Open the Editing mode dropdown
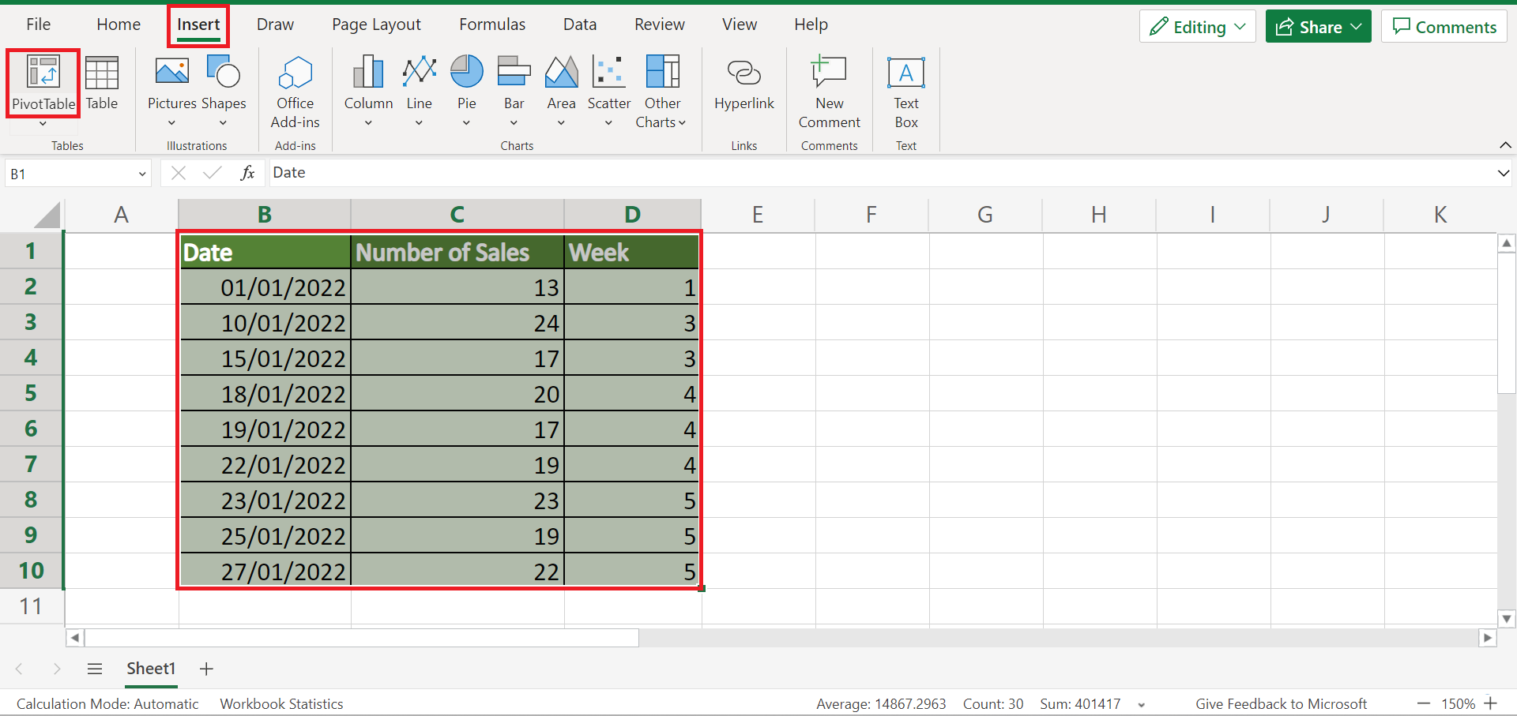Viewport: 1517px width, 716px height. pos(1197,27)
